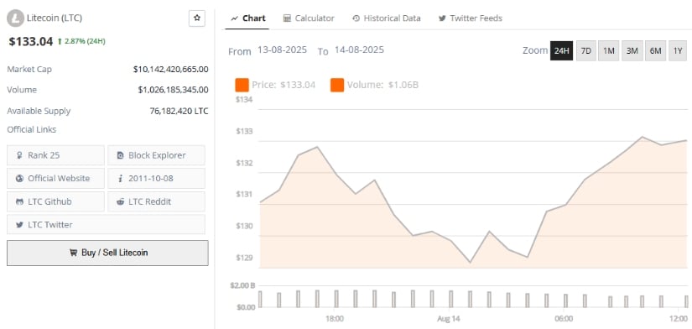The image size is (692, 329).
Task: Click the Rank 25 button
Action: [55, 155]
